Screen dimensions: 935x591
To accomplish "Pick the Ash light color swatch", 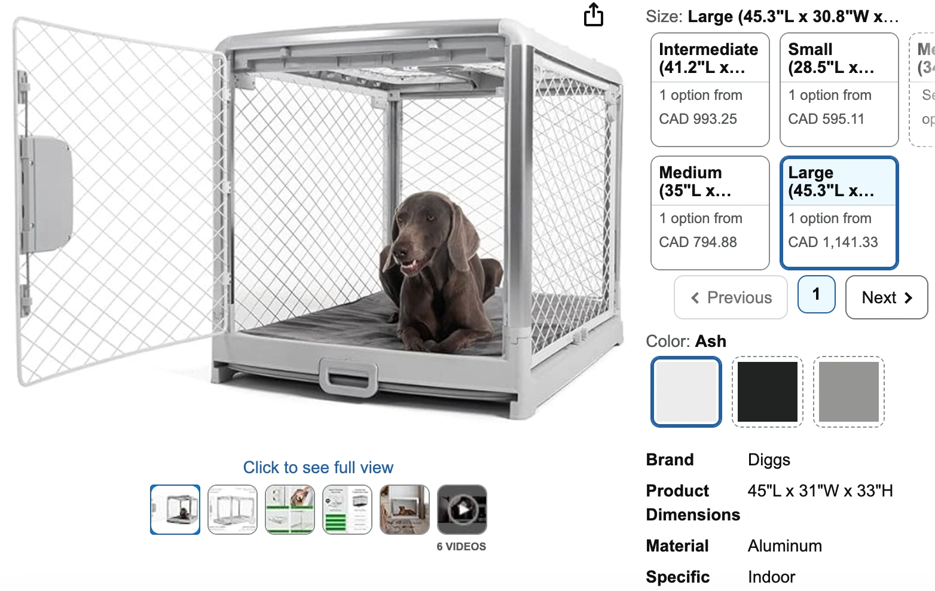I will click(686, 392).
